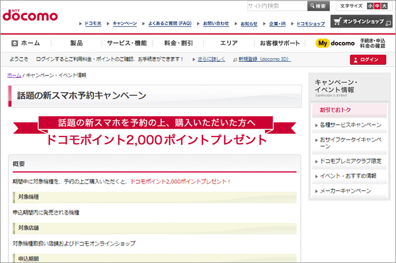
Task: Open イベント・おすすめ情報 sidebar item
Action: pyautogui.click(x=350, y=176)
